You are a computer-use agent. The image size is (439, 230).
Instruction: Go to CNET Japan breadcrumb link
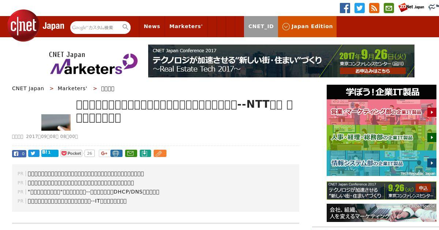[28, 88]
